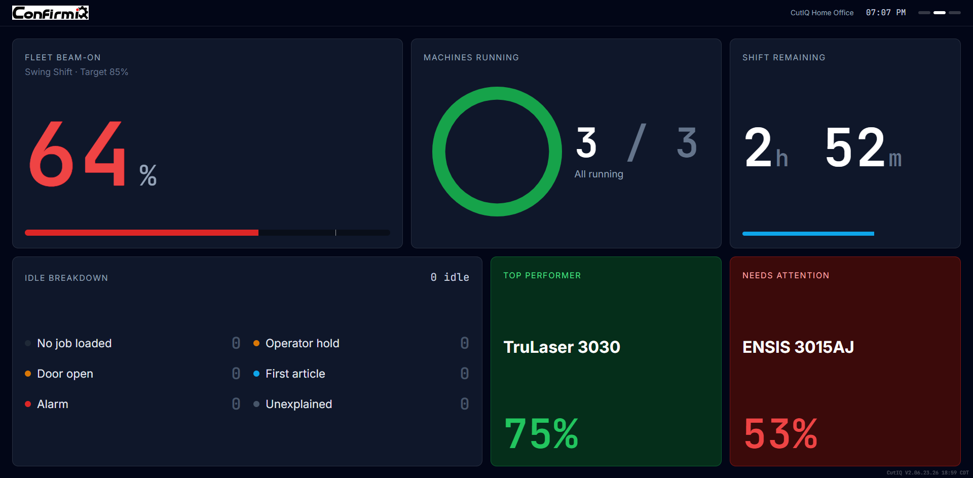
Task: Click the blue dot beside First article
Action: pos(256,374)
